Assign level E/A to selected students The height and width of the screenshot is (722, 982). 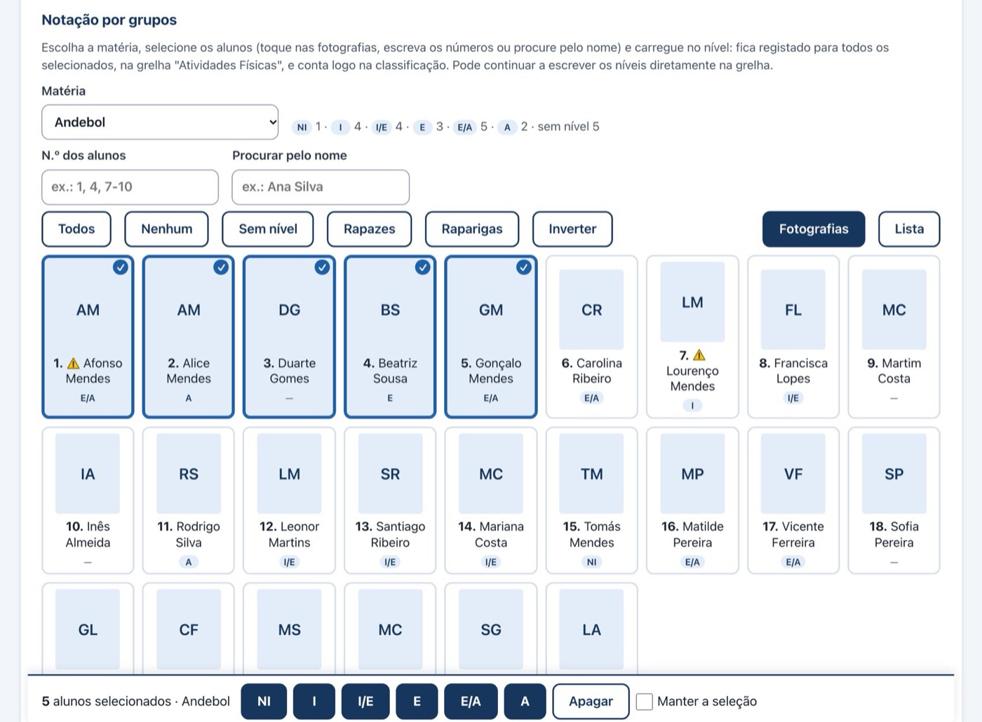point(471,701)
